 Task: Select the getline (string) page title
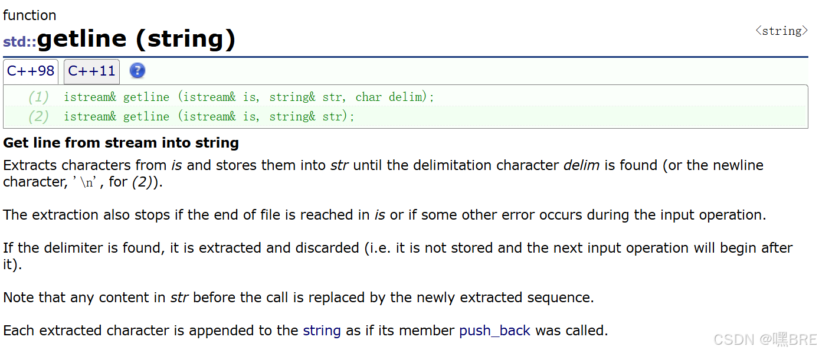coord(136,38)
